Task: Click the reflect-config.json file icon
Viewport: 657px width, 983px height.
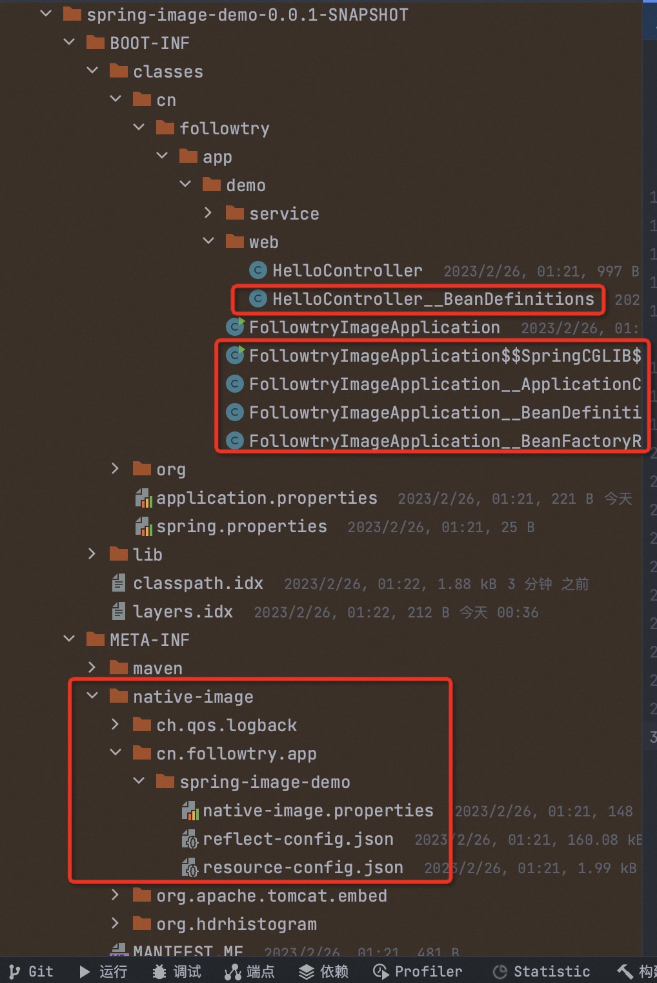Action: click(x=190, y=839)
